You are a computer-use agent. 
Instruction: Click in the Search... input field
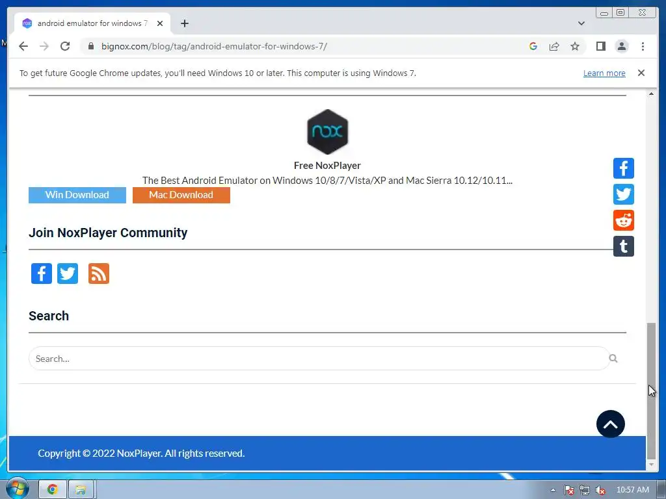tap(319, 359)
